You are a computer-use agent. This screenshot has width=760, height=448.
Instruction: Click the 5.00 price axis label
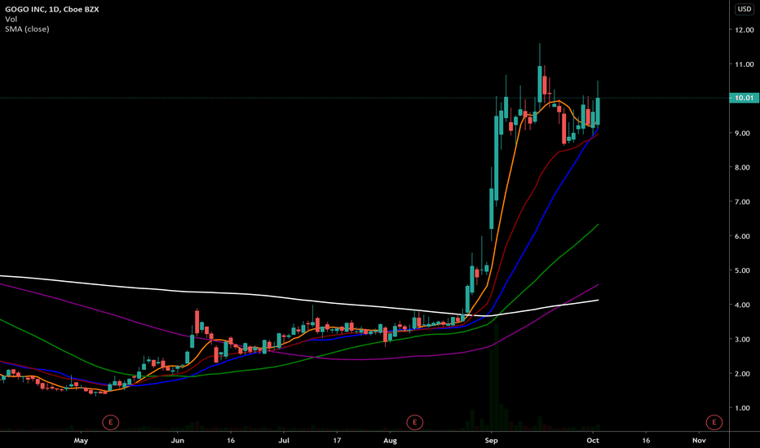click(743, 270)
